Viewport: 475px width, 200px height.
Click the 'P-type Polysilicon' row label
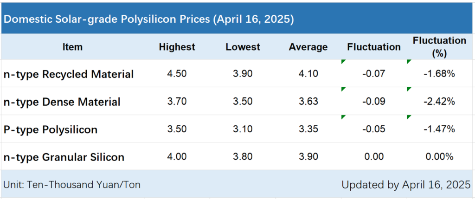(50, 129)
